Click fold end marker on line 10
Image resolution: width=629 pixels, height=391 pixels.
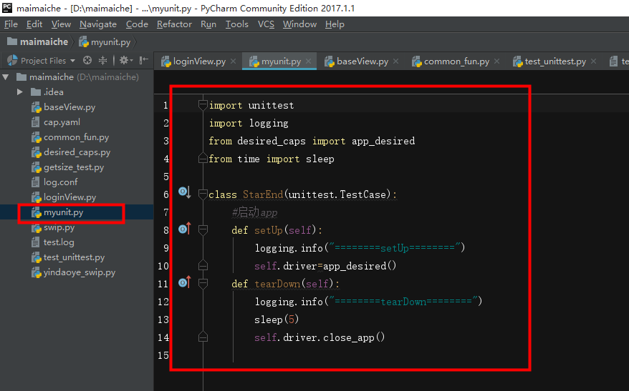pos(203,266)
